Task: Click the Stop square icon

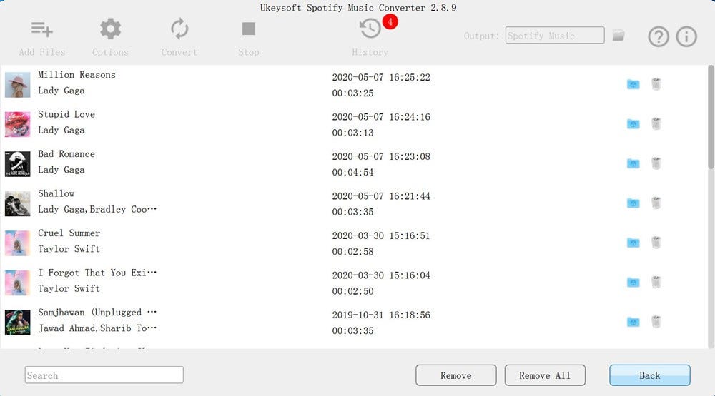Action: point(249,29)
